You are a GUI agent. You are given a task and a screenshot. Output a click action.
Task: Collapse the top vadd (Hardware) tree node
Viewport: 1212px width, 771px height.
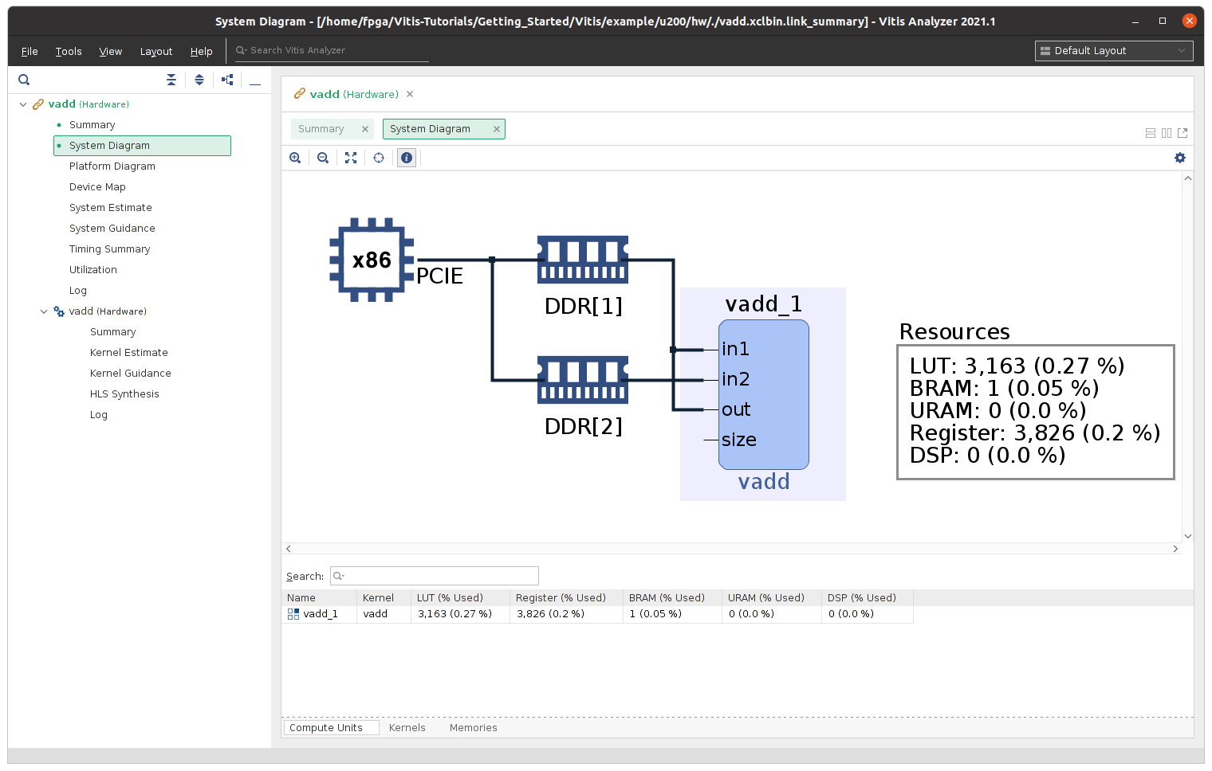[23, 104]
